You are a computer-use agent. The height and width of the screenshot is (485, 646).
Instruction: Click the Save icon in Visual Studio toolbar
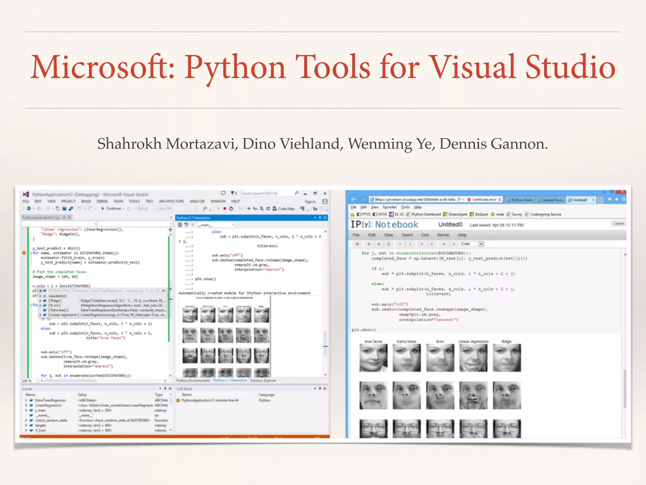(64, 208)
